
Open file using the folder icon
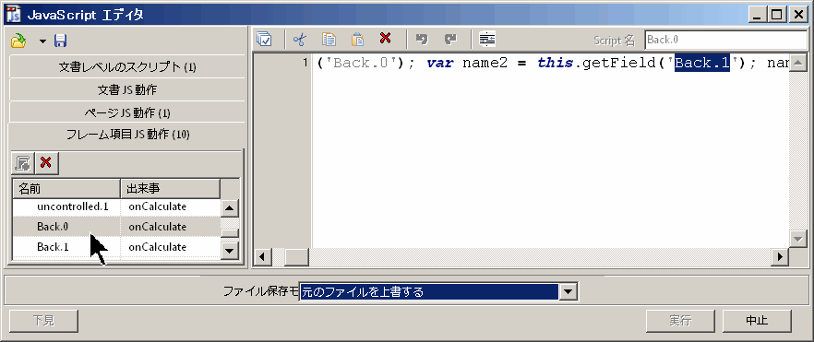coord(18,41)
